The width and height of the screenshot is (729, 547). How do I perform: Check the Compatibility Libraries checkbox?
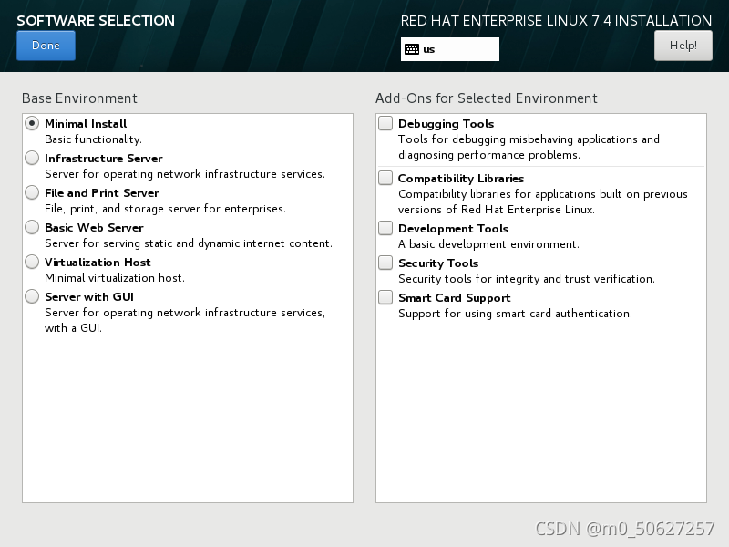385,178
